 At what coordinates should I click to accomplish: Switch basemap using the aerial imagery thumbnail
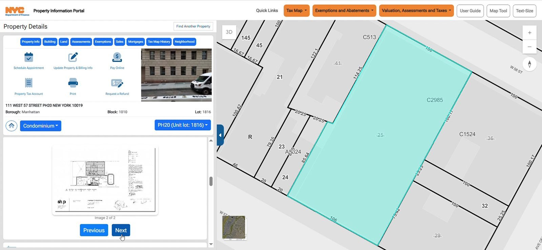(x=234, y=227)
